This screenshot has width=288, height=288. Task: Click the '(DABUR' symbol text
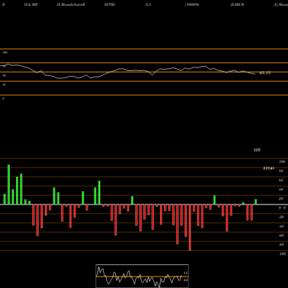tap(237, 5)
